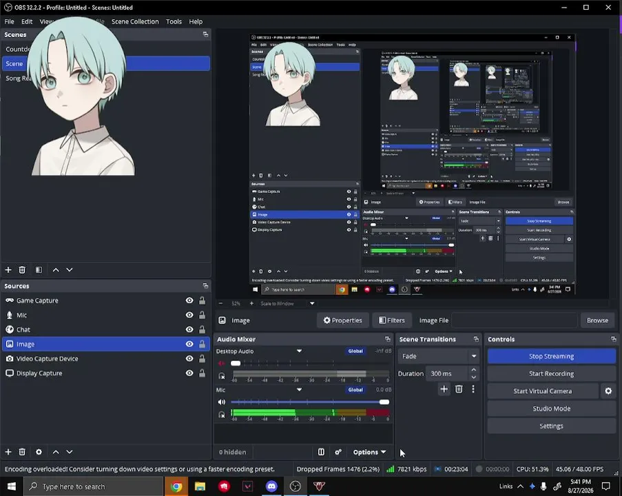Move source down in Sources toolbar
The width and height of the screenshot is (622, 496).
(70, 452)
